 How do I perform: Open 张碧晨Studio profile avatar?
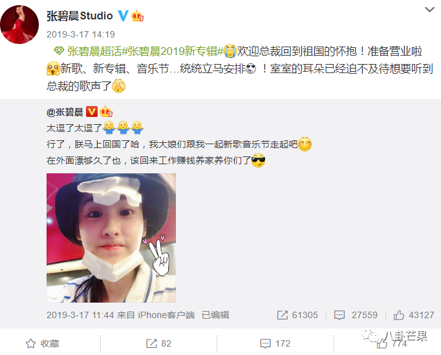(19, 25)
